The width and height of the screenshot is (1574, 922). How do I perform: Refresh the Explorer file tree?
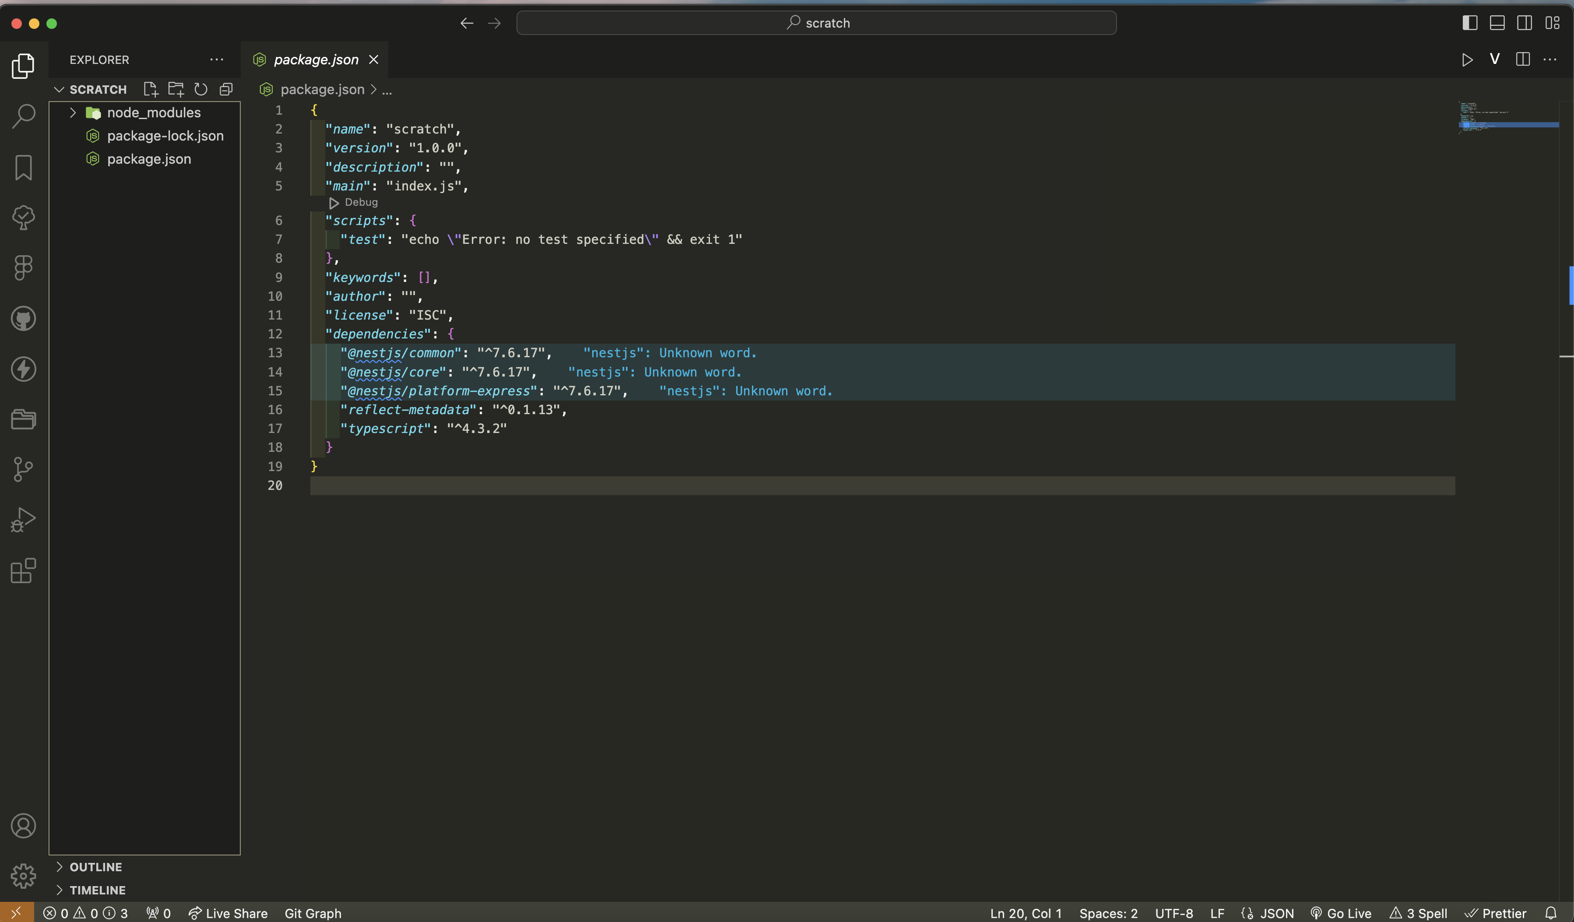[200, 89]
